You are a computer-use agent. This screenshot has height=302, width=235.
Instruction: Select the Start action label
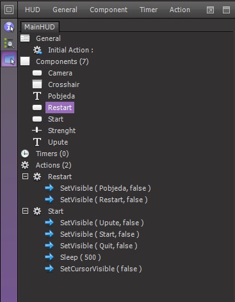[56, 211]
